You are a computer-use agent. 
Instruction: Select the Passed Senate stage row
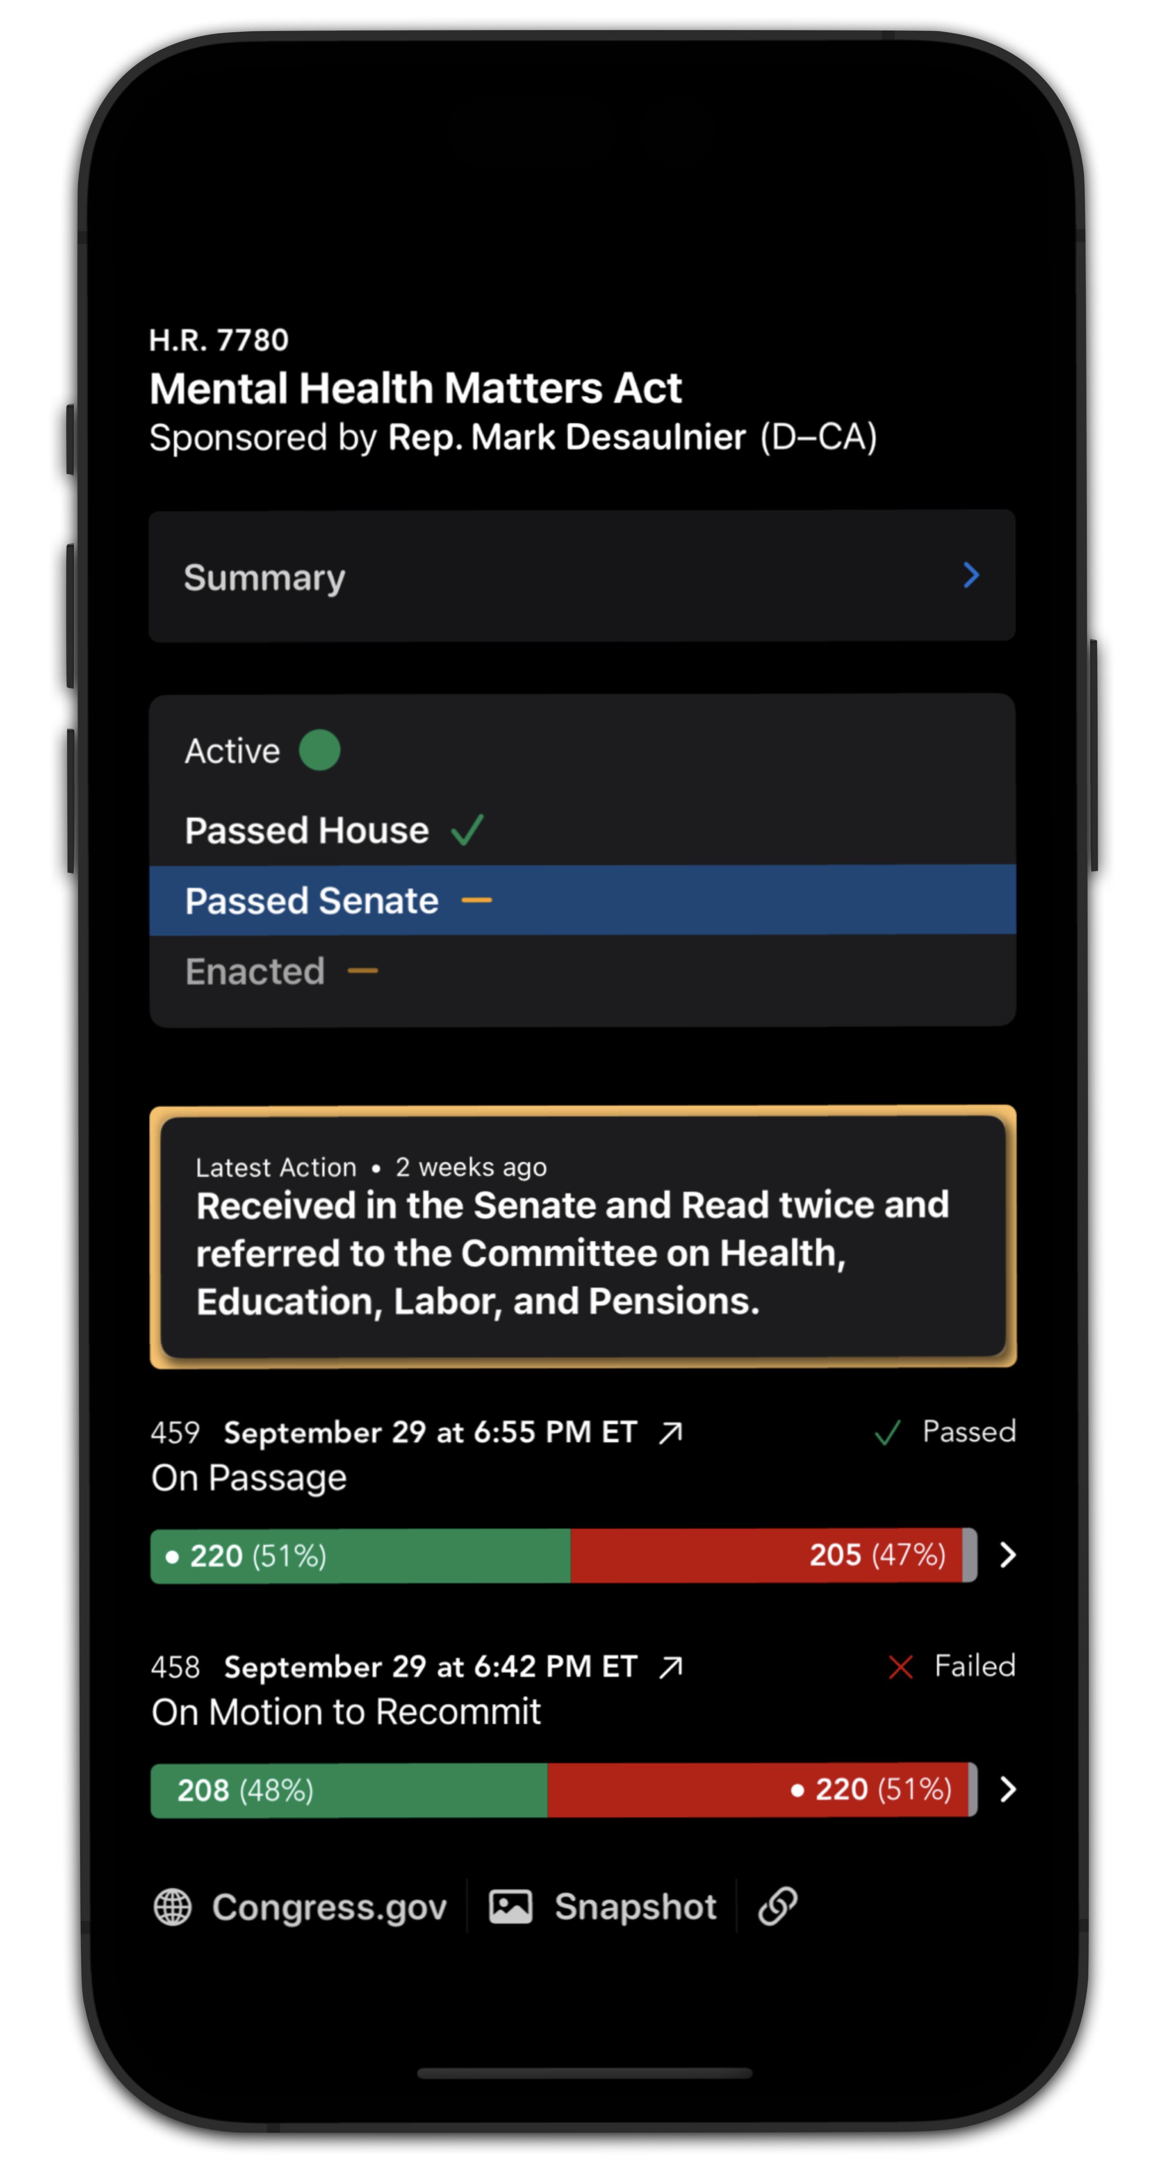[x=583, y=900]
